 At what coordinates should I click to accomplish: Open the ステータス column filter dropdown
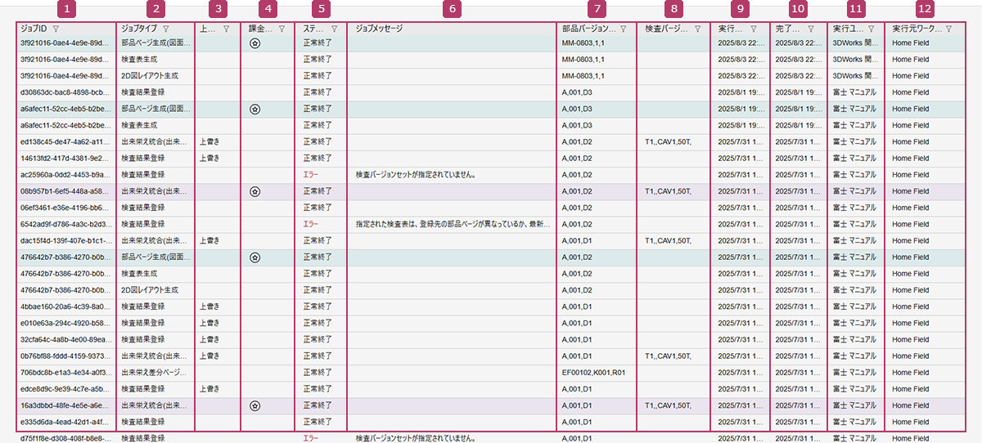coord(334,29)
